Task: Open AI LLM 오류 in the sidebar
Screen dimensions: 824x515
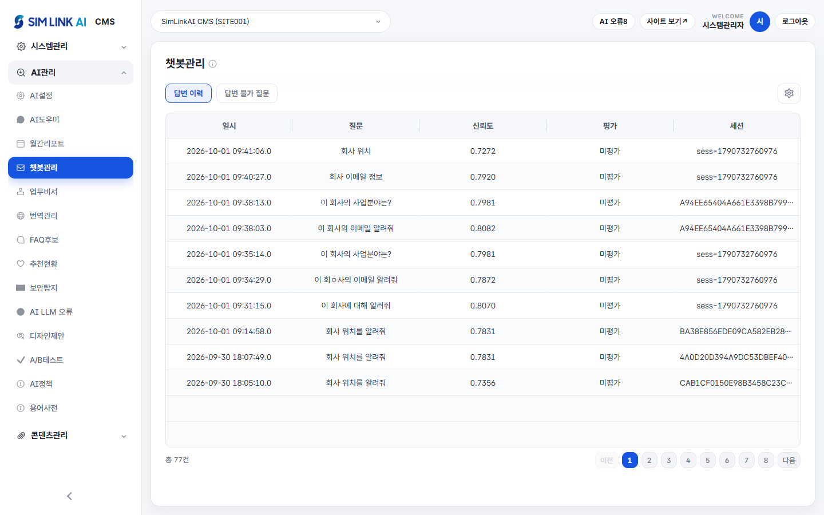Action: (x=70, y=312)
